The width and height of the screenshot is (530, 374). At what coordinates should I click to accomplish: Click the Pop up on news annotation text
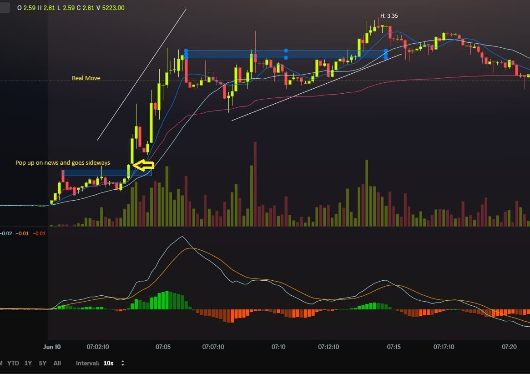pos(63,162)
